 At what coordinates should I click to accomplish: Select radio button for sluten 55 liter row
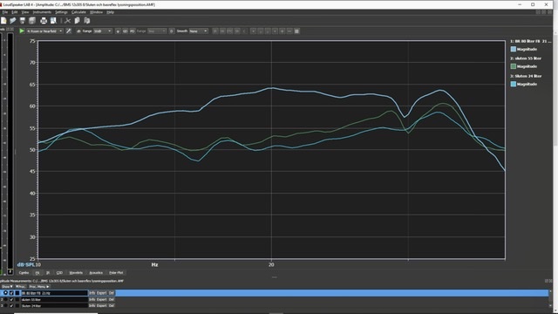pos(6,299)
